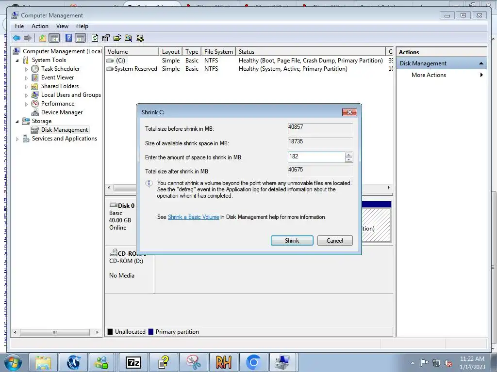Click the open folder toolbar icon
Image resolution: width=497 pixels, height=372 pixels.
(117, 38)
